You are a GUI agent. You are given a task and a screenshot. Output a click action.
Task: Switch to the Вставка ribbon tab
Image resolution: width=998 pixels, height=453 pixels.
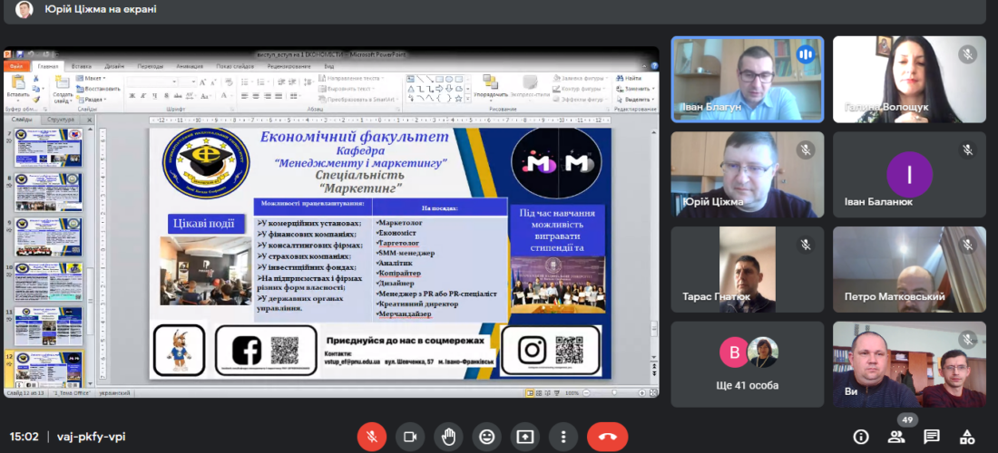81,66
